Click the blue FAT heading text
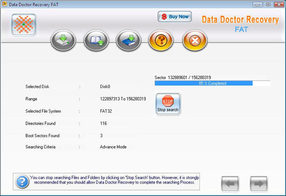286x196 pixels. point(241,29)
